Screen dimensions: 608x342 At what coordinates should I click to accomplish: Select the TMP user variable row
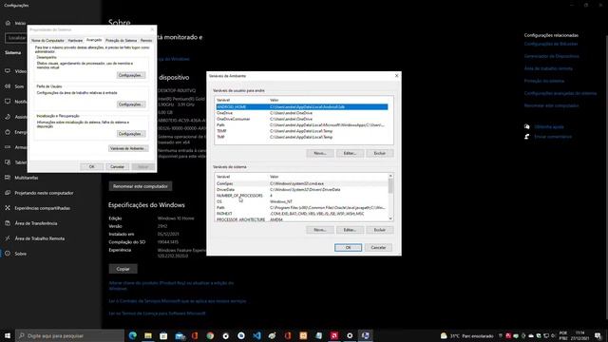click(x=302, y=137)
